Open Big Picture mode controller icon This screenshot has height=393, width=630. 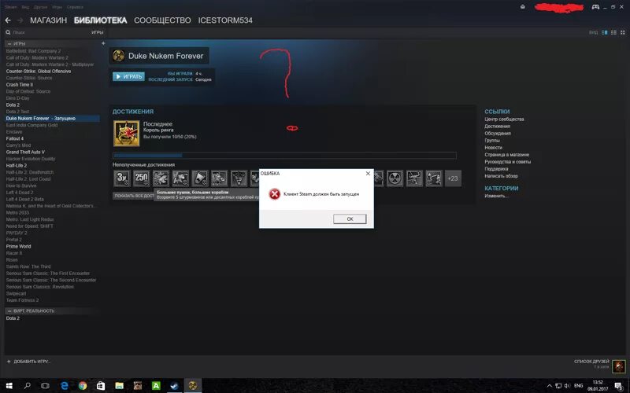point(595,7)
